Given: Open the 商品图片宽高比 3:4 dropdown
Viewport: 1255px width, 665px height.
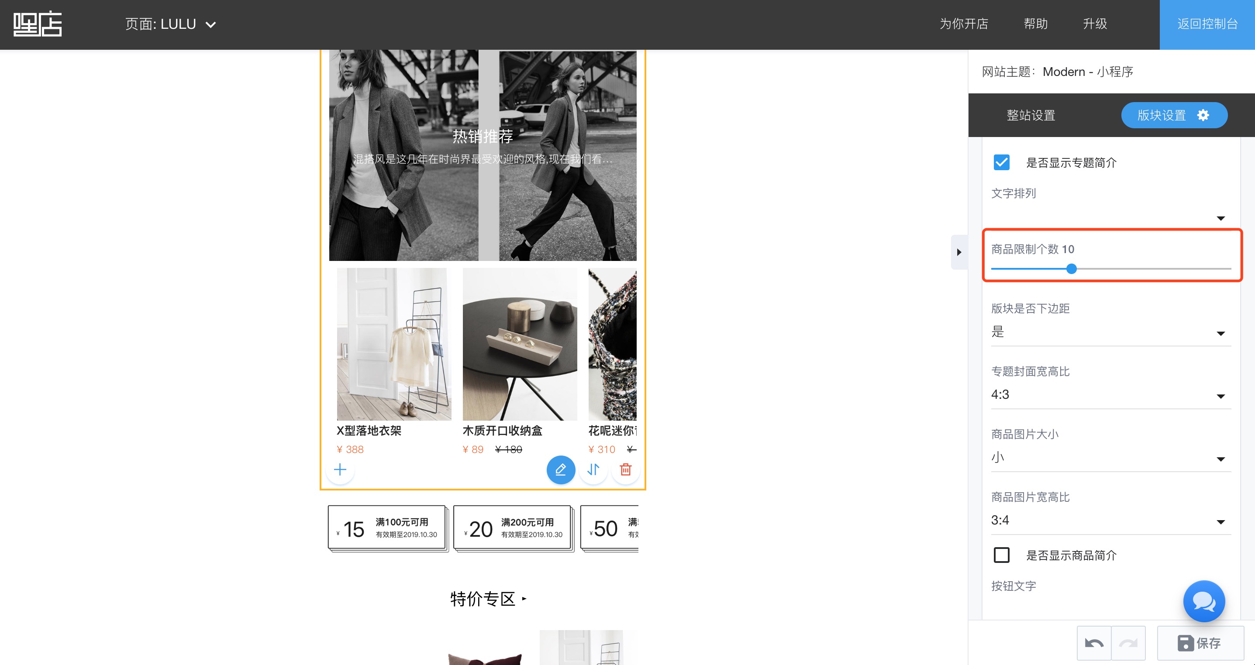Looking at the screenshot, I should (1111, 521).
